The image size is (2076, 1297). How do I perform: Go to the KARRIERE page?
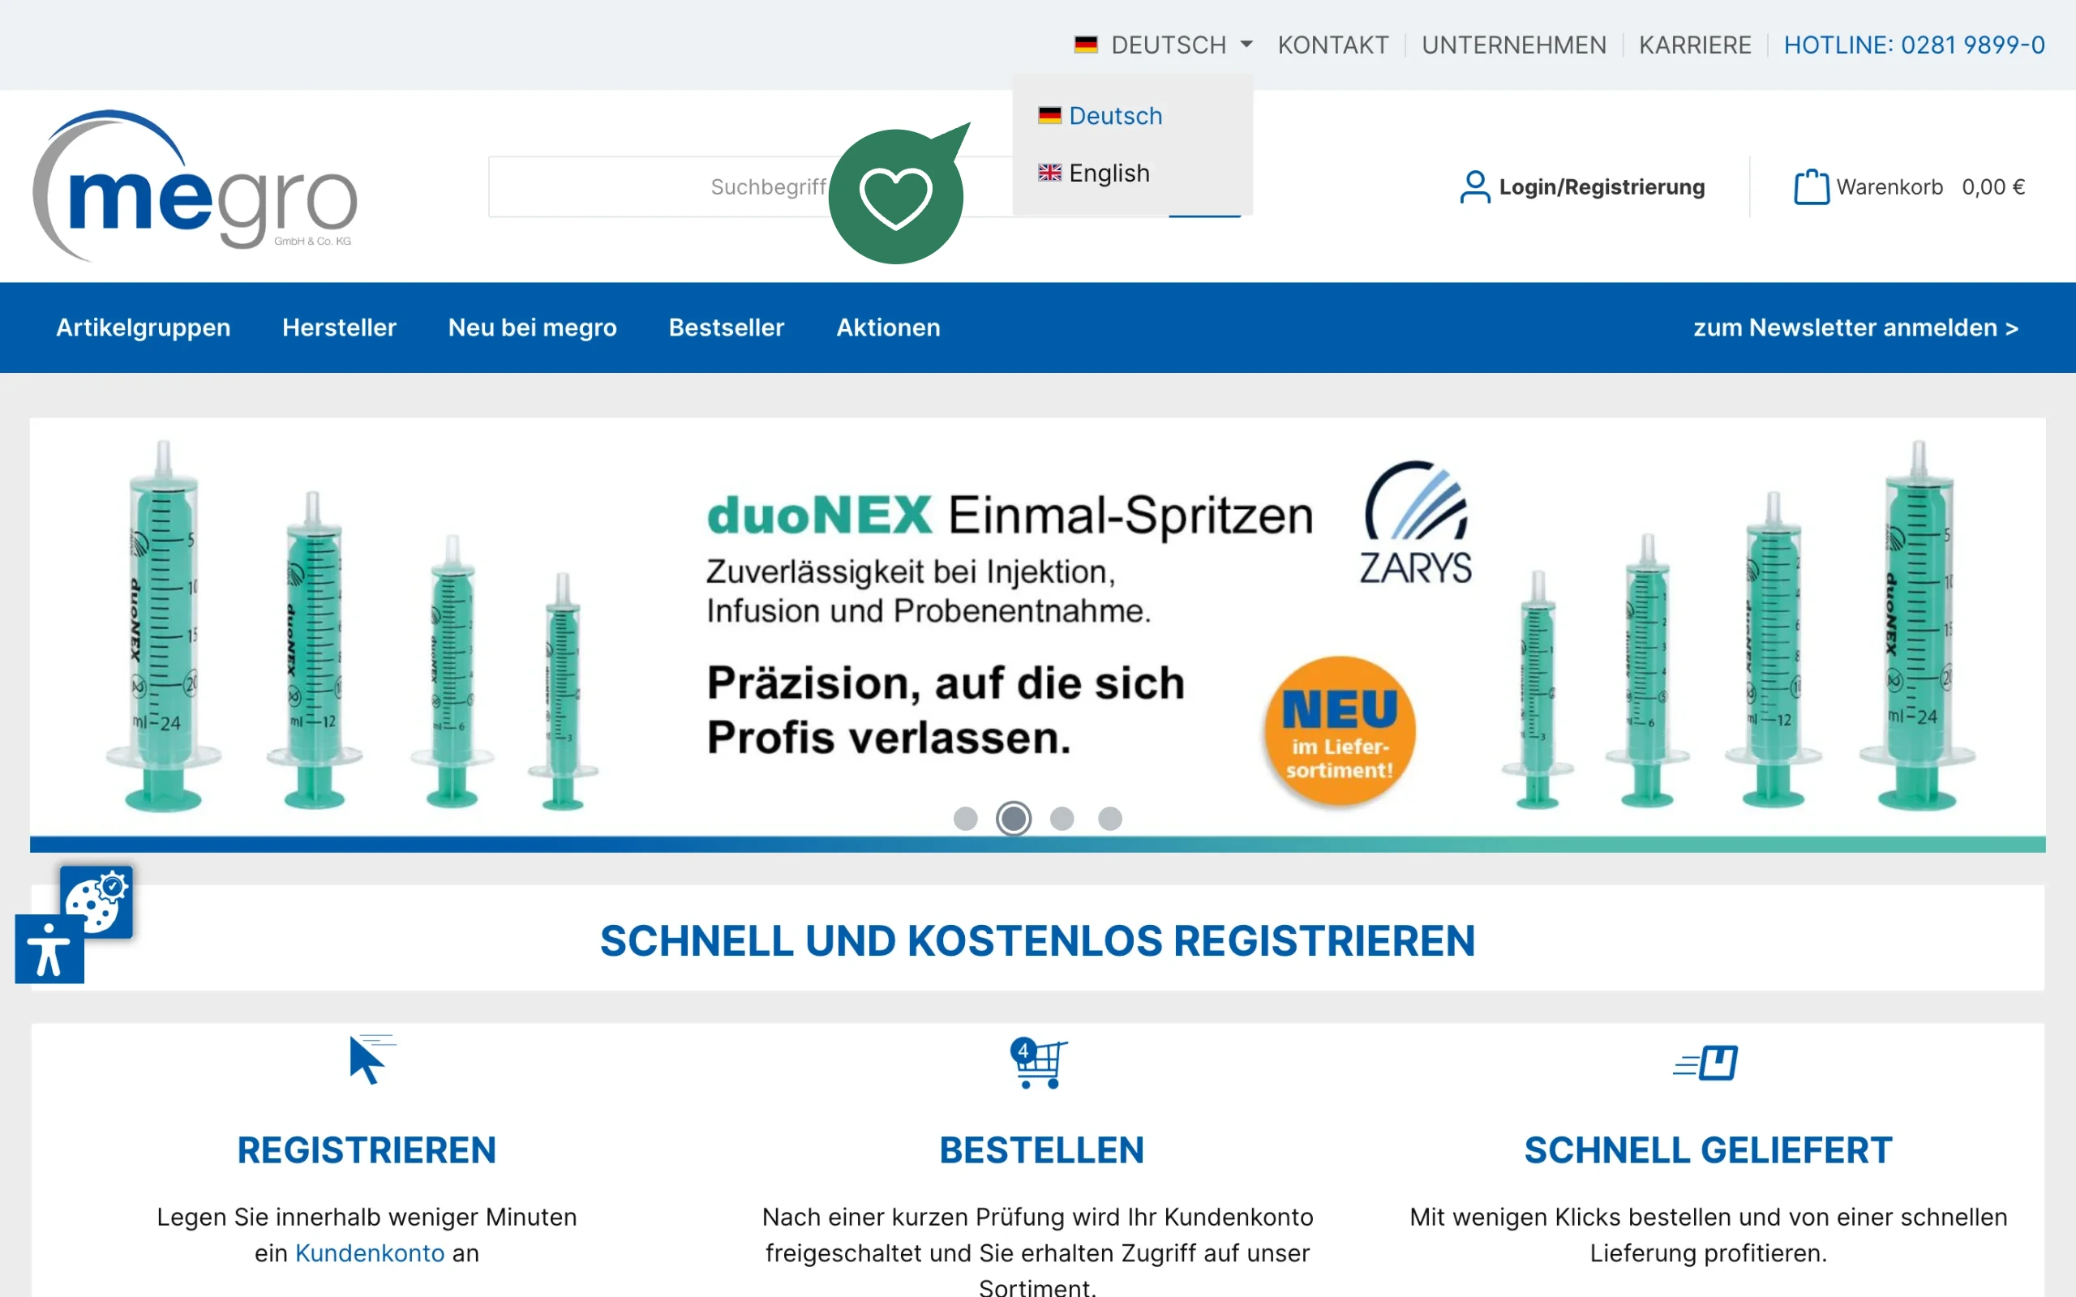pyautogui.click(x=1695, y=45)
